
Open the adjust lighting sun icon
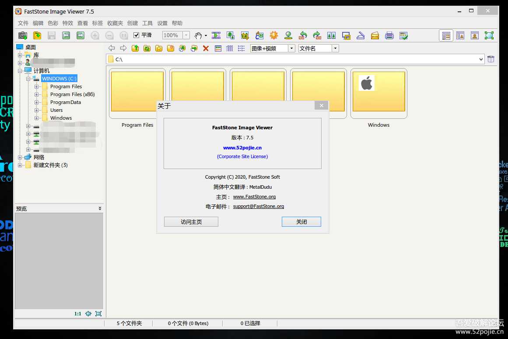click(x=274, y=35)
